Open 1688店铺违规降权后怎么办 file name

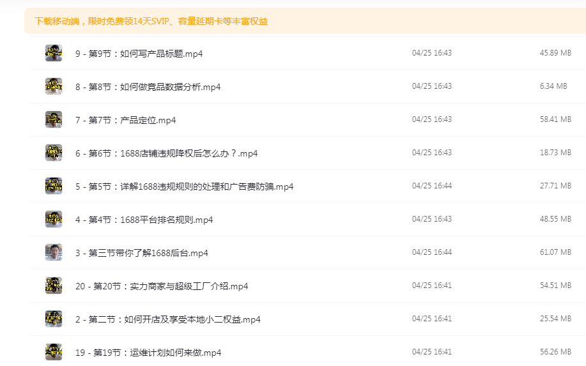click(x=166, y=153)
